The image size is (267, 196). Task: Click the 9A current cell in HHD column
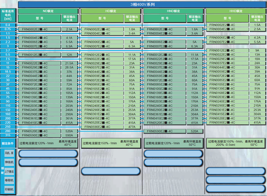click(x=257, y=50)
